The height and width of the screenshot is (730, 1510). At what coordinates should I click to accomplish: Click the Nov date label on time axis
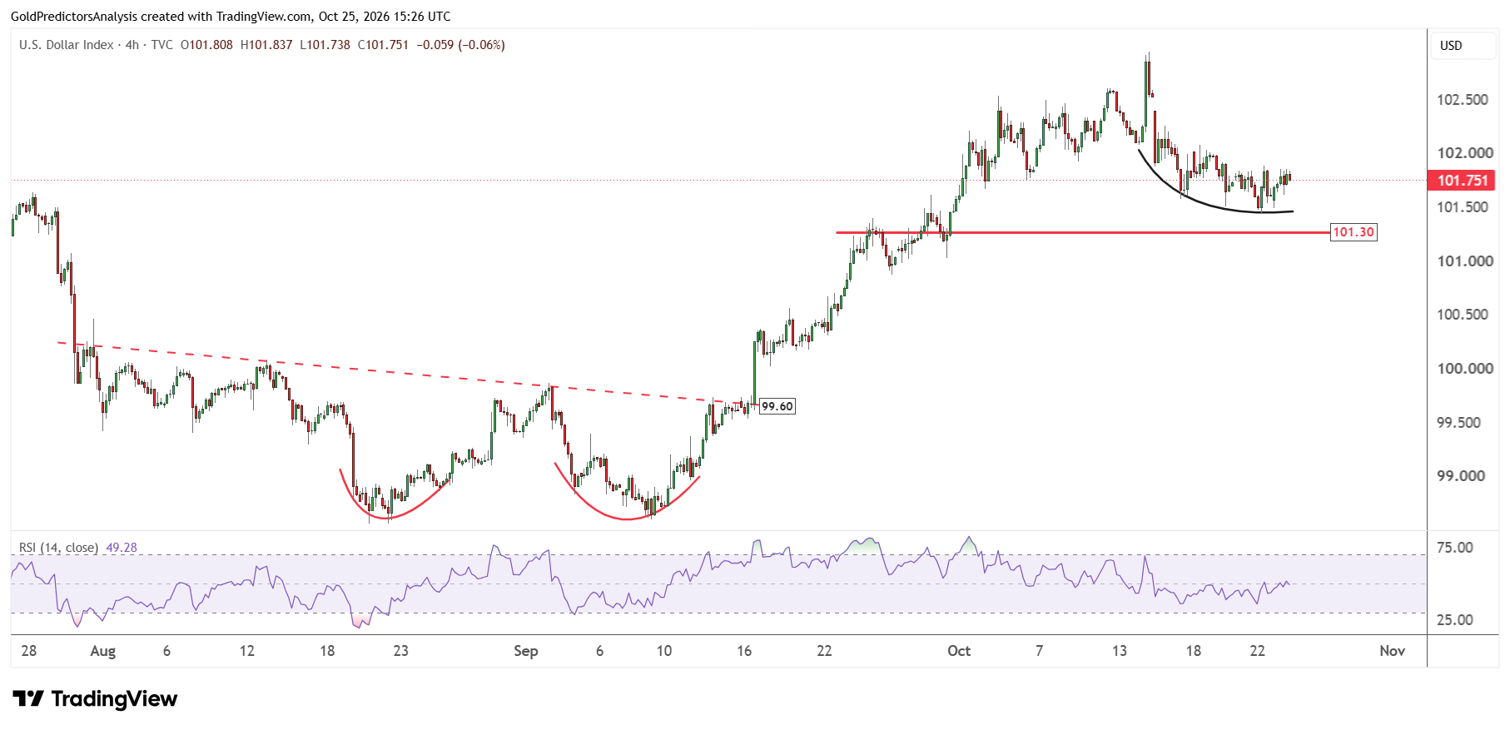coord(1393,651)
